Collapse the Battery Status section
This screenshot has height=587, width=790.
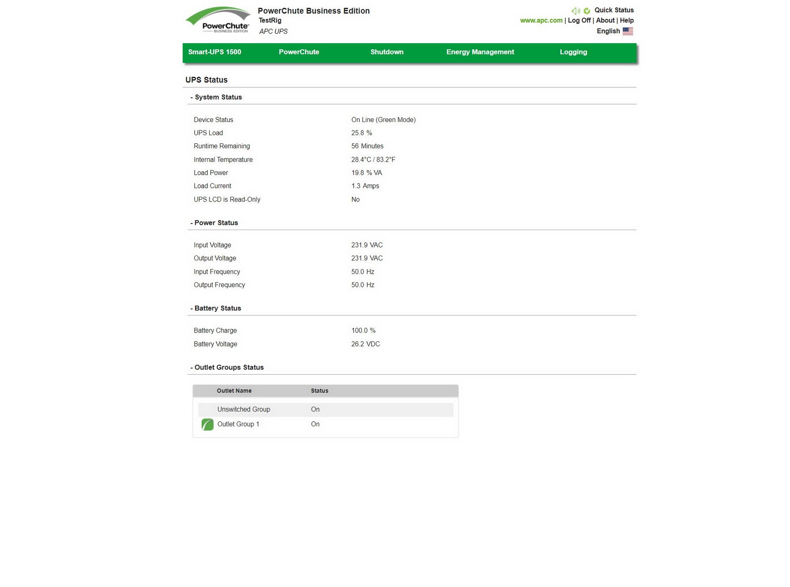pos(215,309)
